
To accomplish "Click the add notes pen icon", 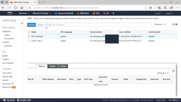I will (165, 8).
